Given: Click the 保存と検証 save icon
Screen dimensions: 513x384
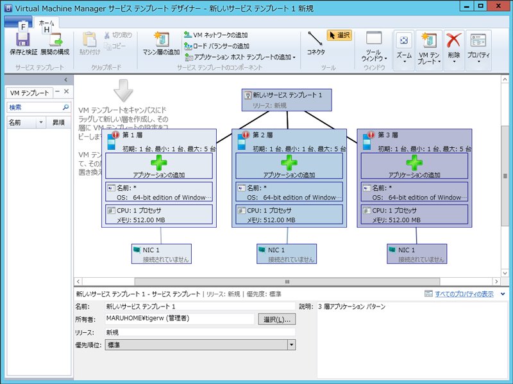Looking at the screenshot, I should pos(23,40).
